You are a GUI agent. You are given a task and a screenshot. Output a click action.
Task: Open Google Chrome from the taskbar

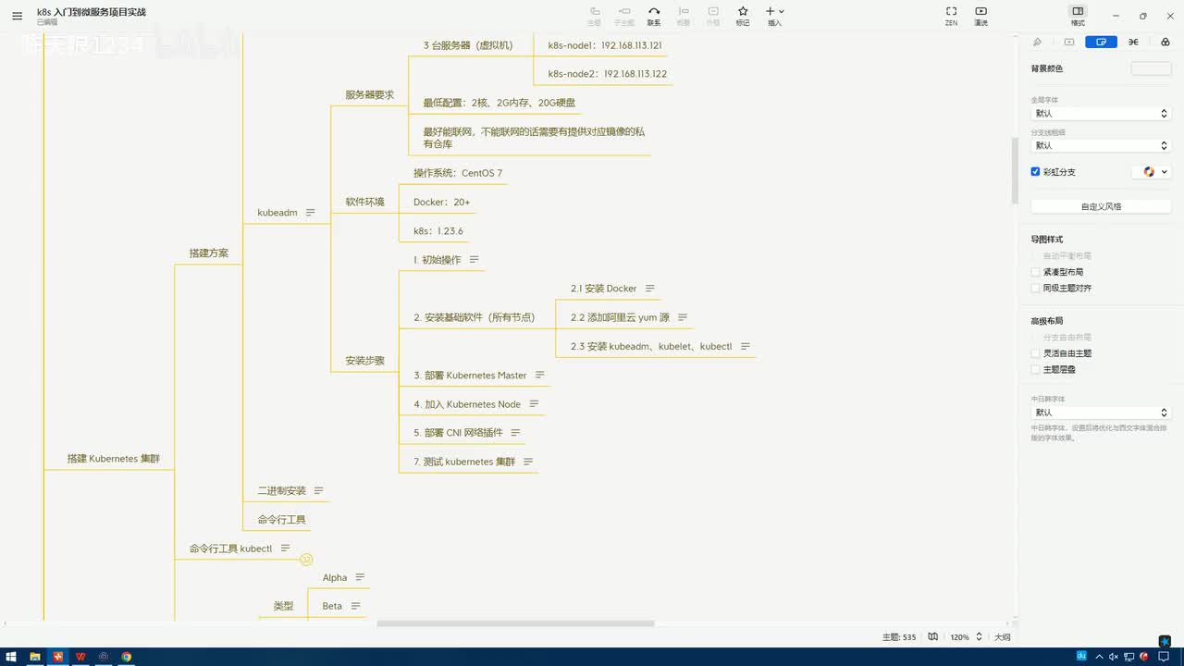pyautogui.click(x=127, y=657)
